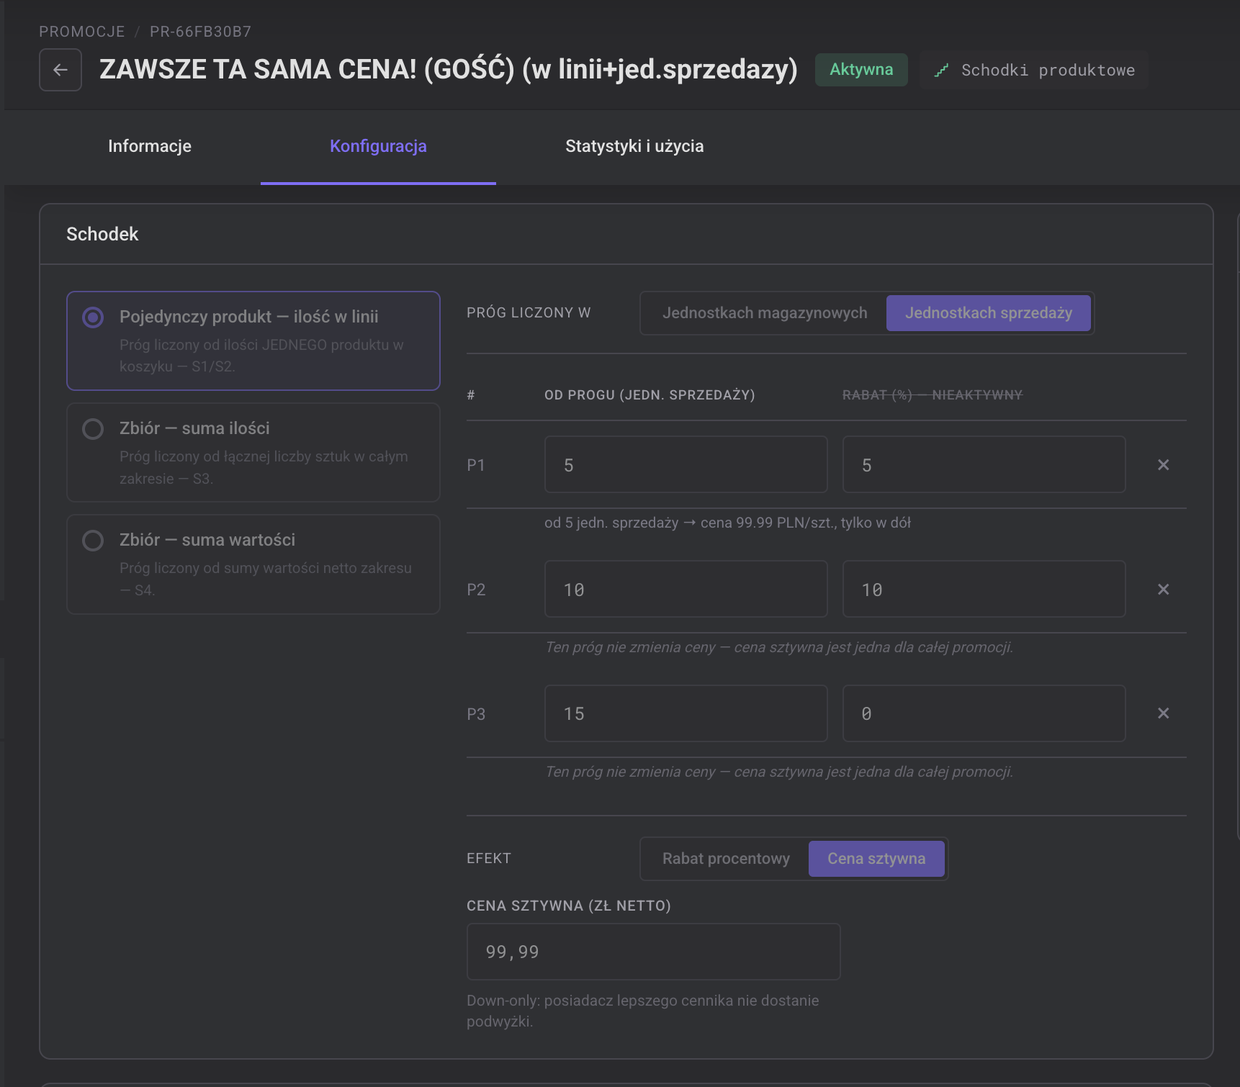Image resolution: width=1240 pixels, height=1087 pixels.
Task: Open the Statystyki i użycia tab
Action: 634,146
